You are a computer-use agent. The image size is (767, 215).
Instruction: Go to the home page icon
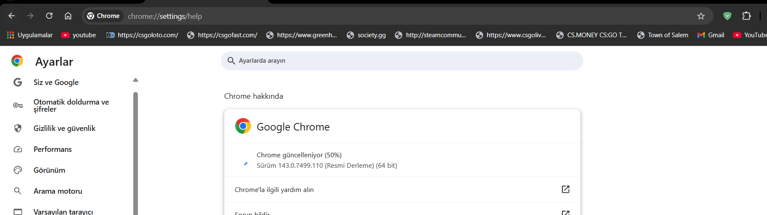point(68,16)
